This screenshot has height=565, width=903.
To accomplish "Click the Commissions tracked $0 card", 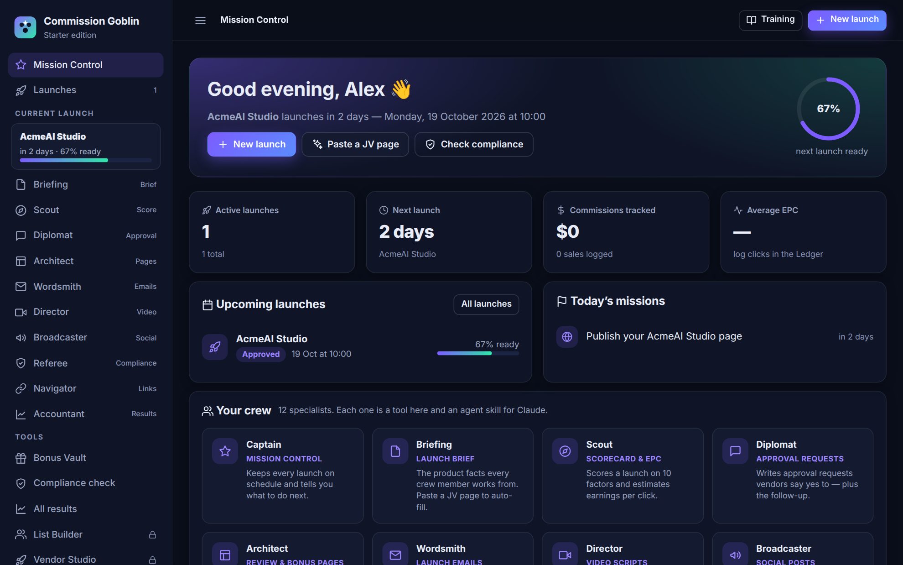I will [626, 232].
